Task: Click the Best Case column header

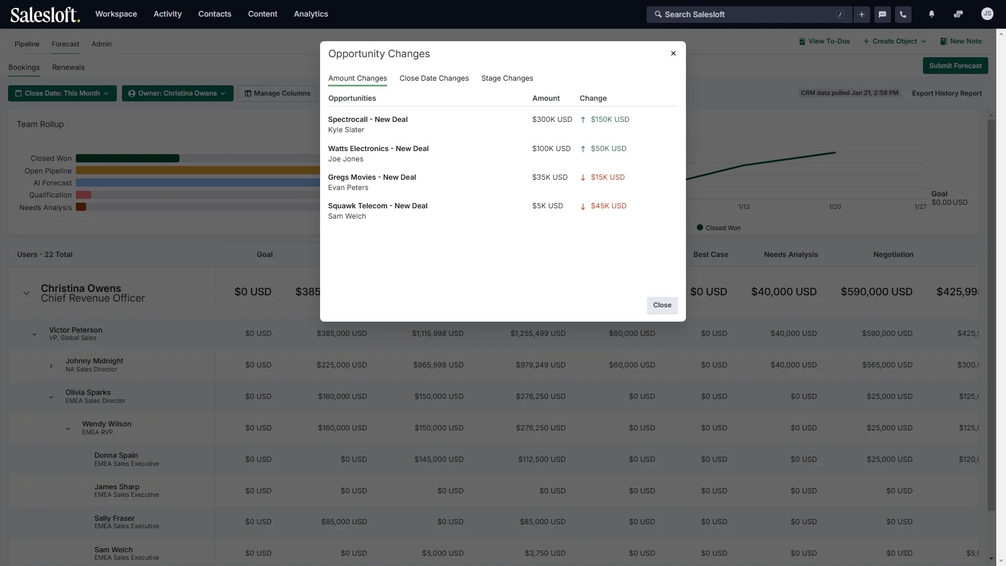Action: coord(711,255)
